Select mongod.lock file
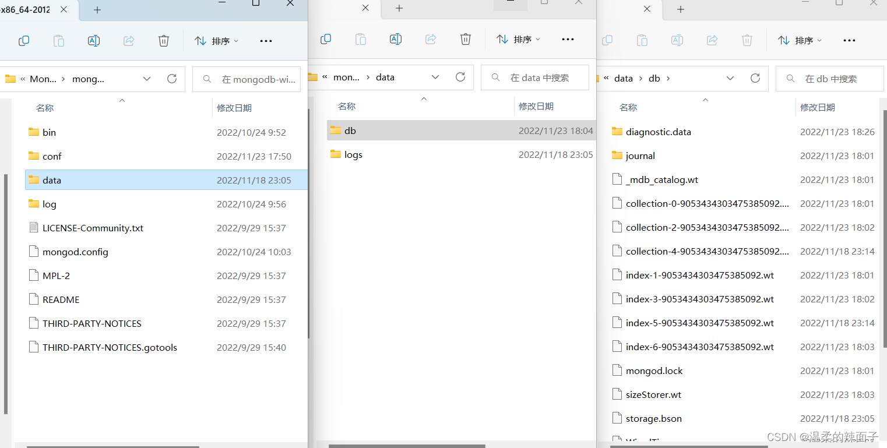 click(x=744, y=371)
